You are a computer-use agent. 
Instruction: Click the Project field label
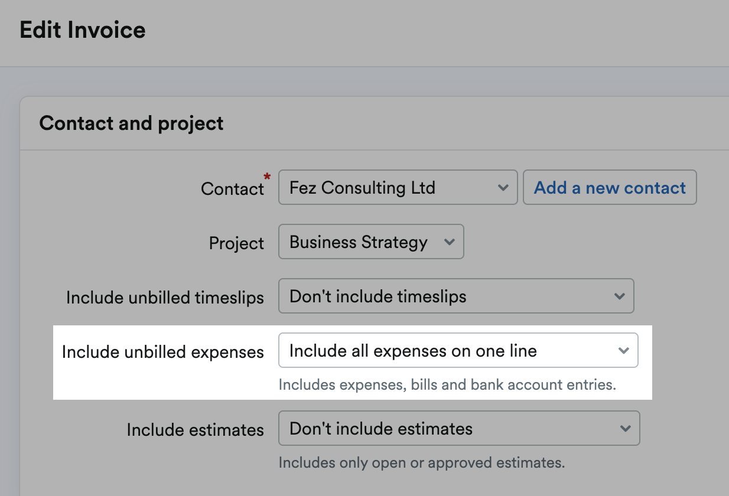236,243
